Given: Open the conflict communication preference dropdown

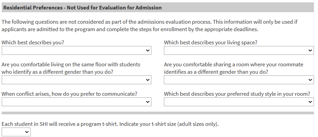Looking at the screenshot, I should [76, 102].
